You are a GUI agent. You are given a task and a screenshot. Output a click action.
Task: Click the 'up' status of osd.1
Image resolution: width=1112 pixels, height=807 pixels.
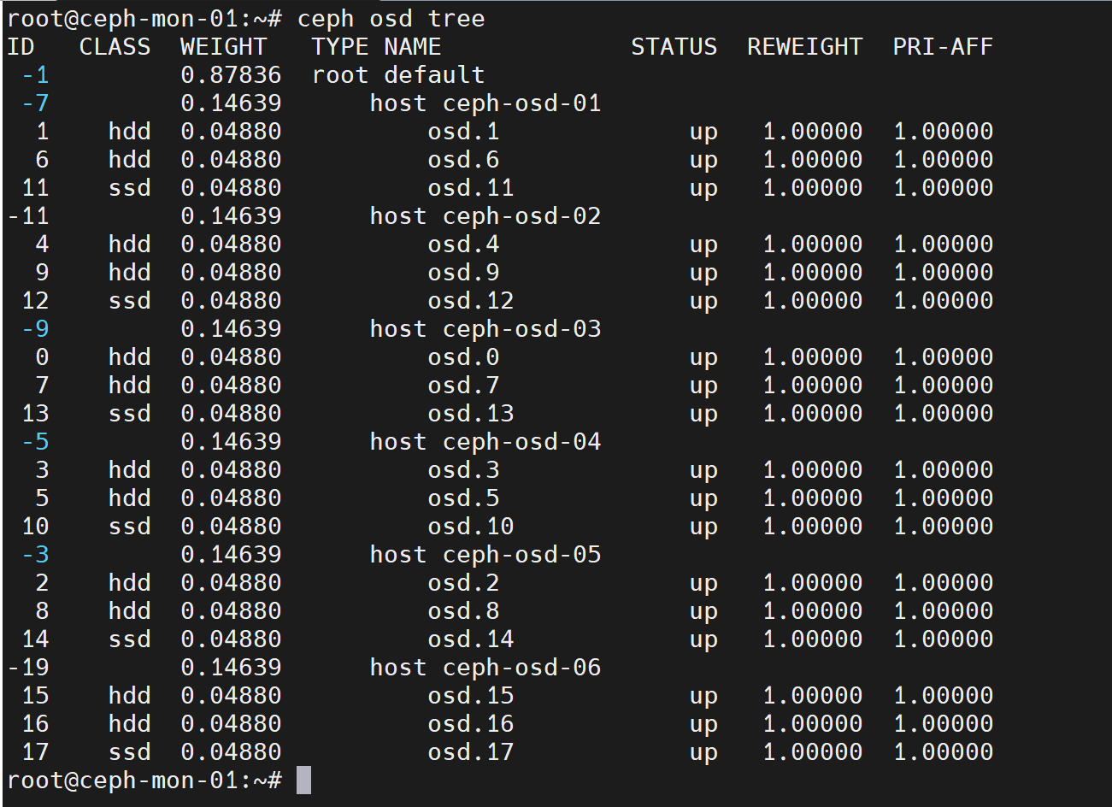703,133
